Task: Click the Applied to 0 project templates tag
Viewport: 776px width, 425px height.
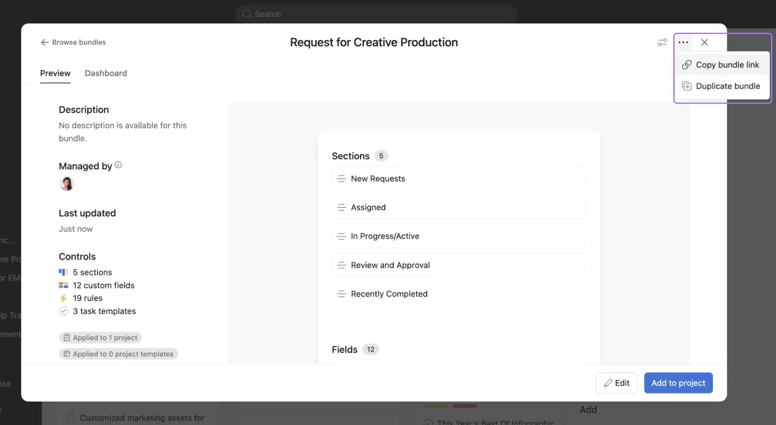Action: [119, 354]
